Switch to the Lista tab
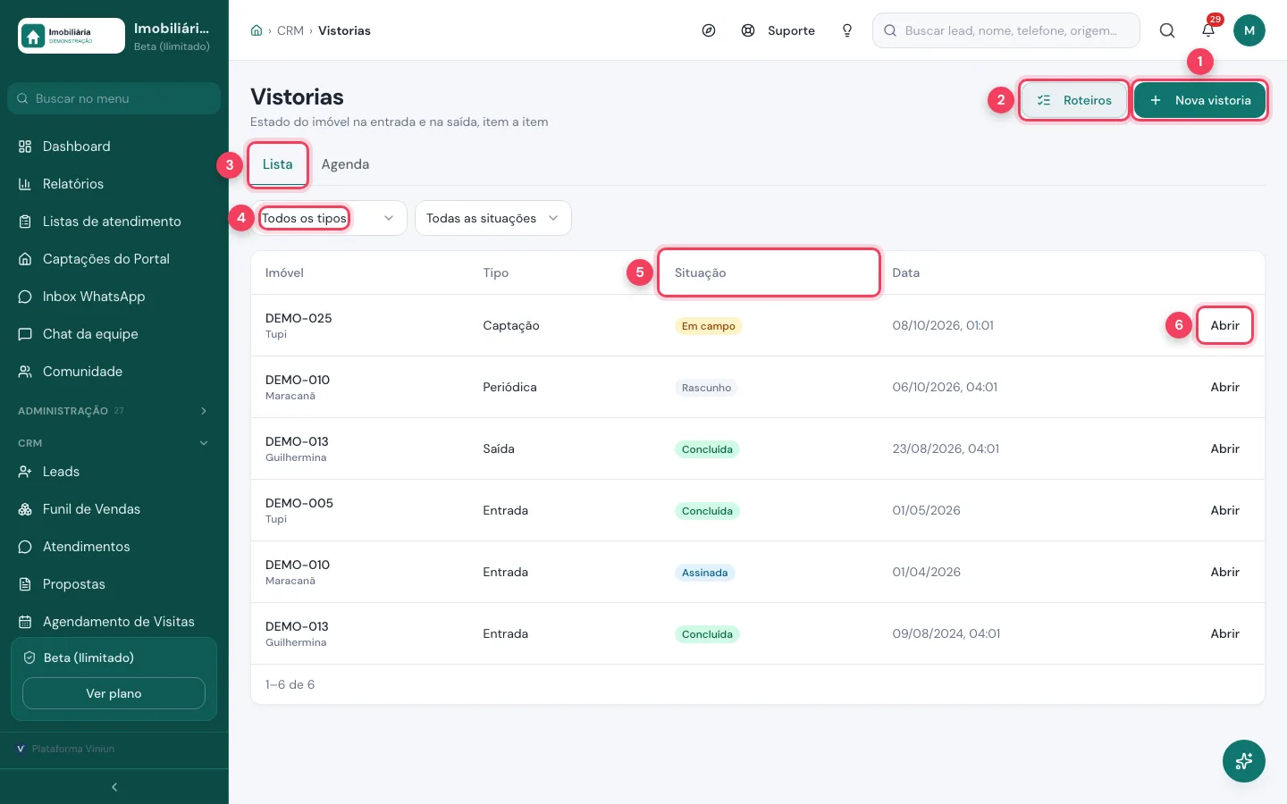 pos(277,164)
